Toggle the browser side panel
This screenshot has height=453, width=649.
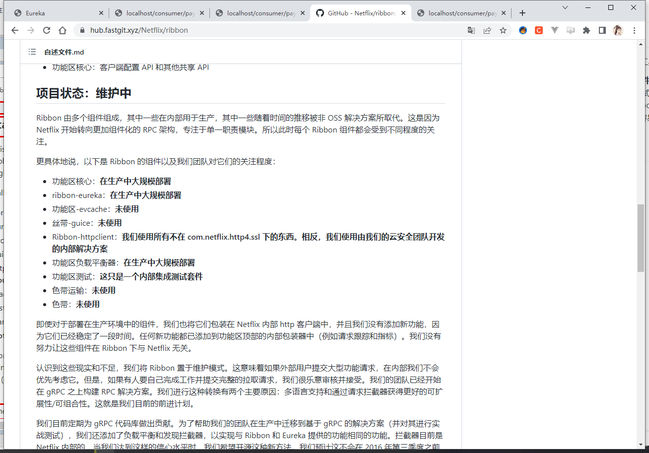(x=602, y=30)
